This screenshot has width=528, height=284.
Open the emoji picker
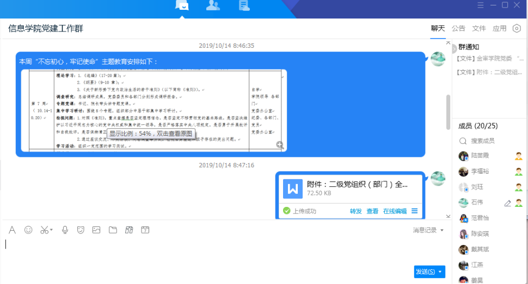(x=28, y=230)
